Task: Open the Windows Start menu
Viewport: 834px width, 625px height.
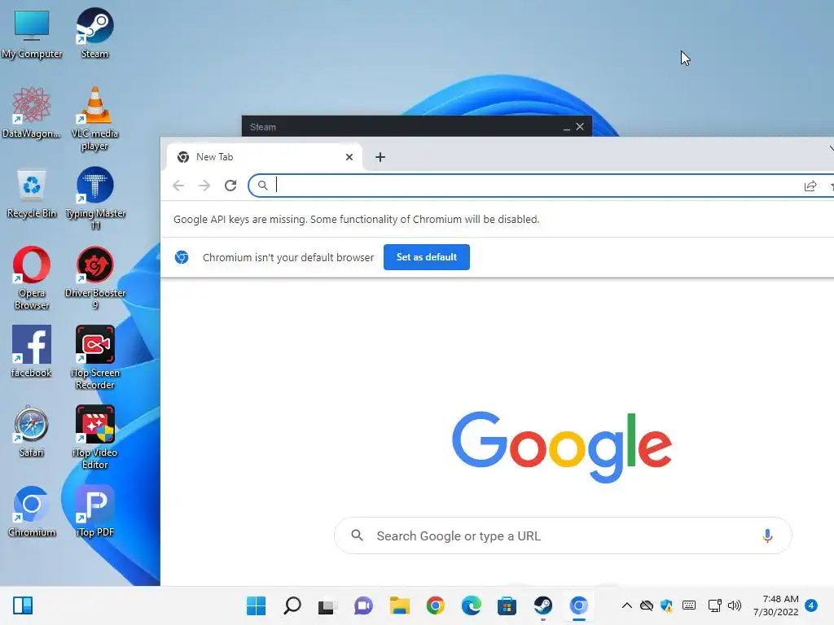Action: pos(257,605)
